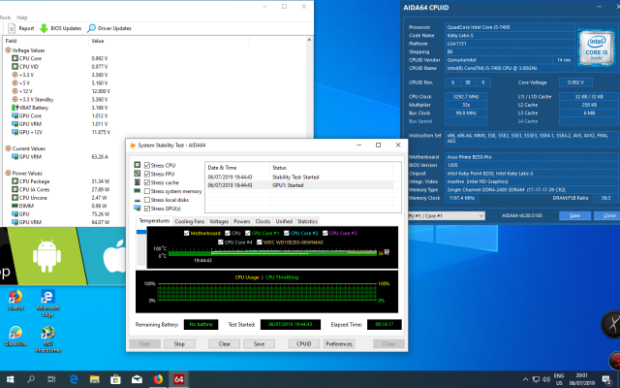Toggle CPU Core #1 graph checkbox
The height and width of the screenshot is (388, 620).
click(248, 233)
